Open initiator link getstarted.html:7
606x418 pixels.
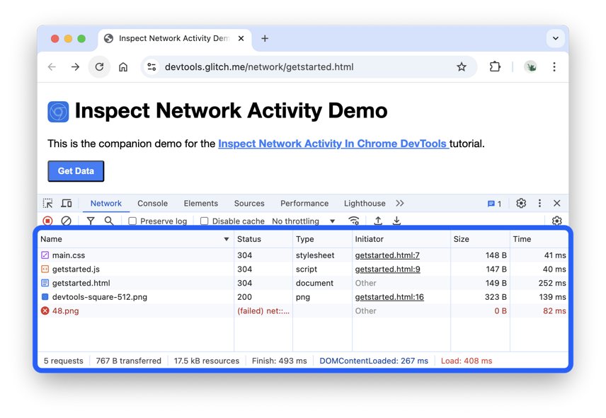[x=387, y=255]
